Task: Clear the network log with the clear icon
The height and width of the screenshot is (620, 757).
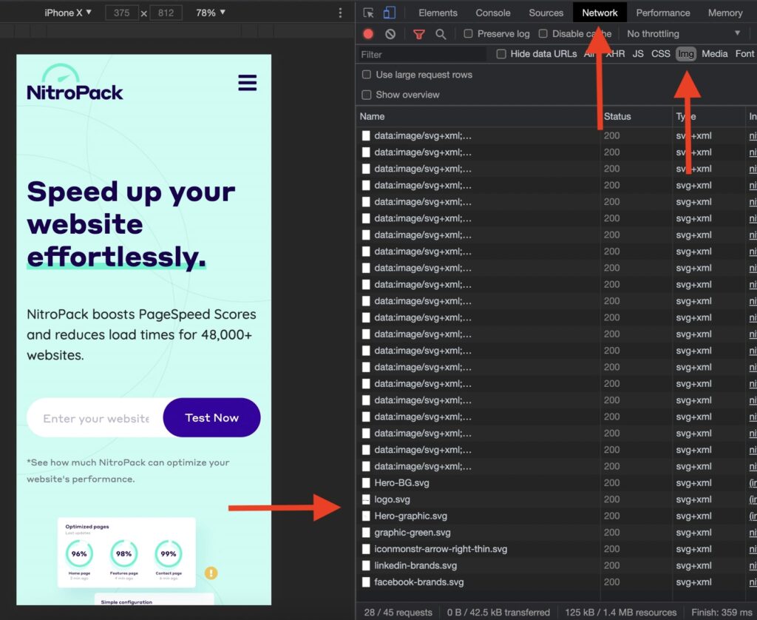Action: click(x=390, y=34)
